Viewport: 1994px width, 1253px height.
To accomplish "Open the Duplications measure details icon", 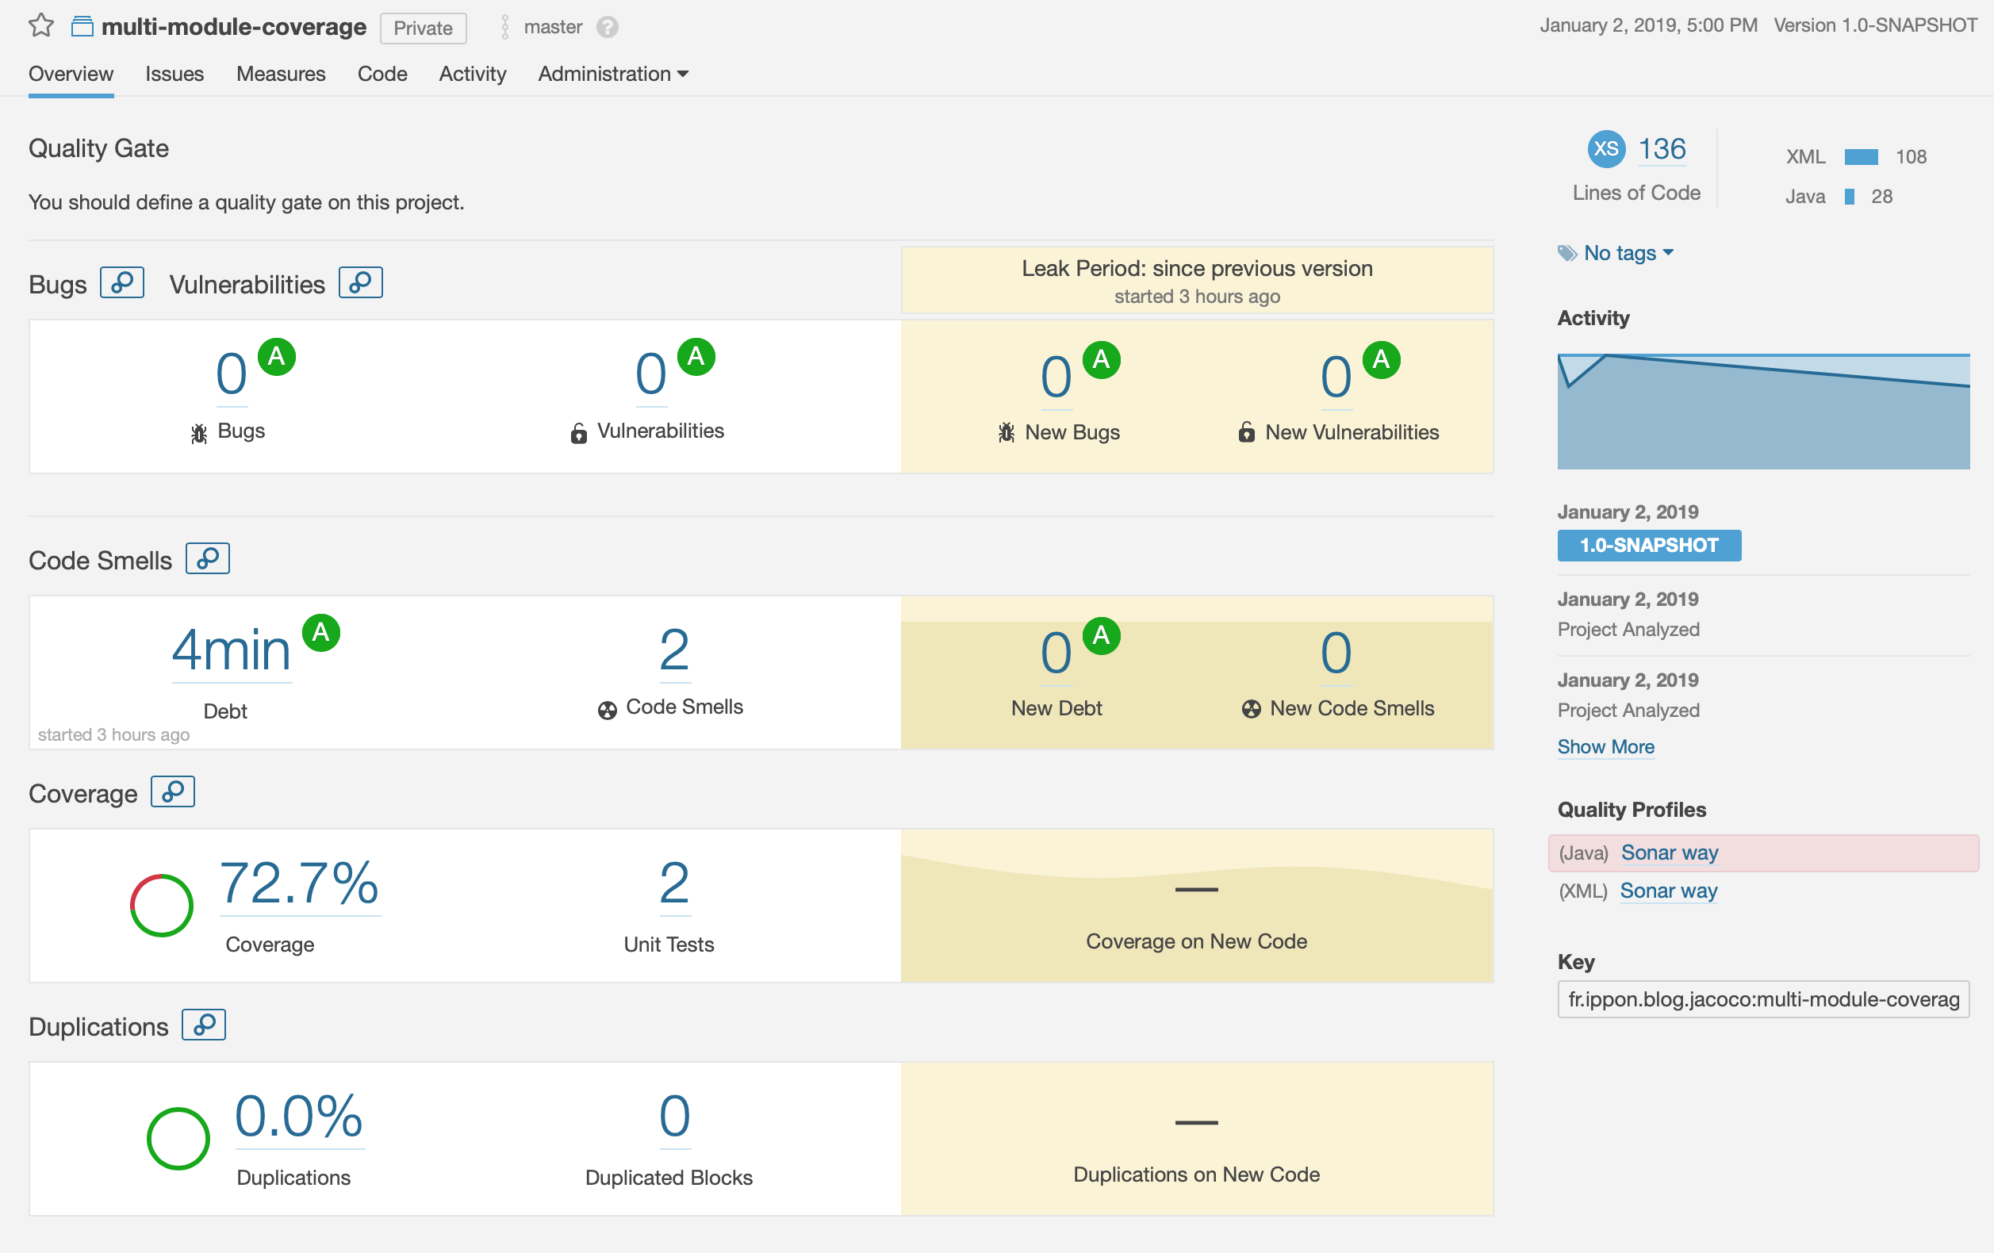I will [x=204, y=1025].
